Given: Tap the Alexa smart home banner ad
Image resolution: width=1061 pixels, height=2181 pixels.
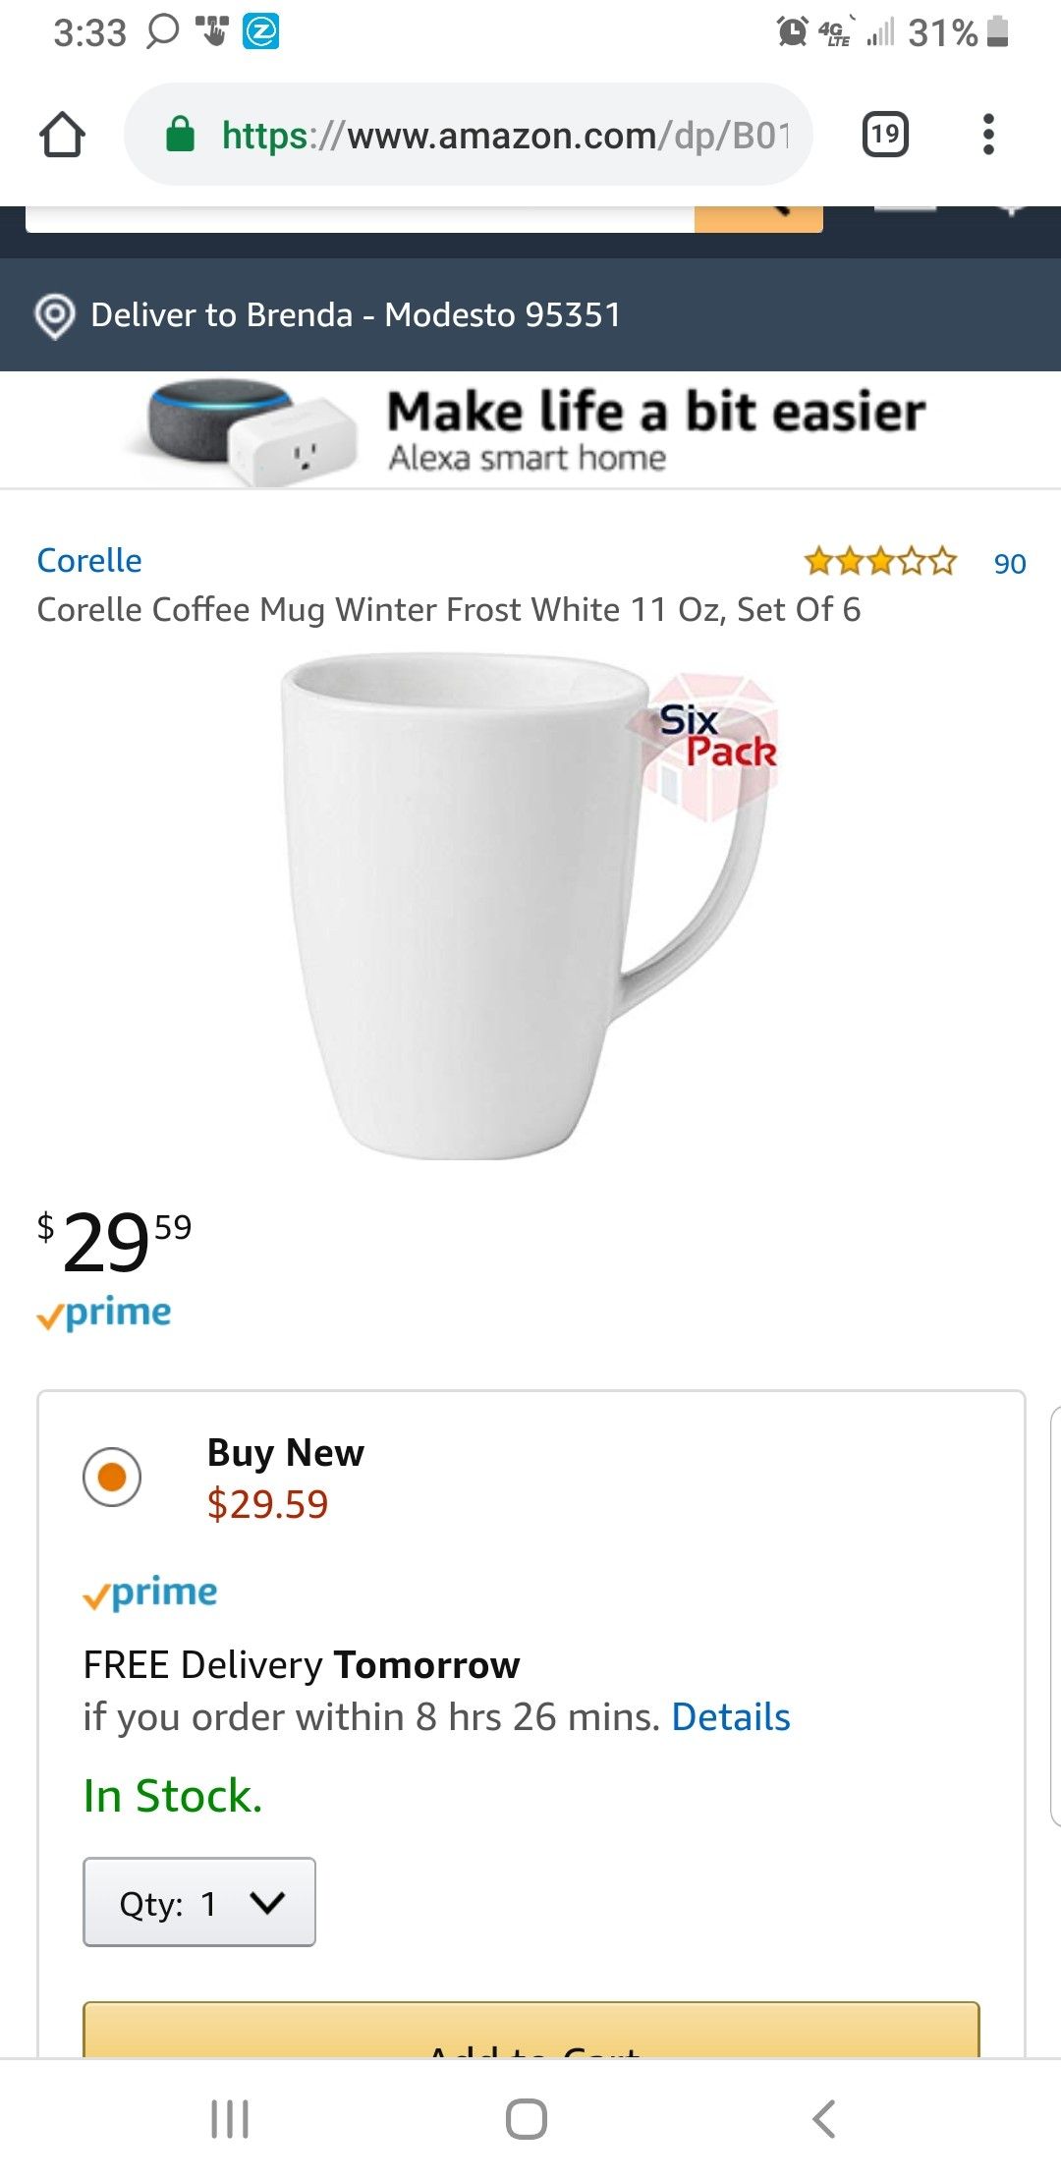Looking at the screenshot, I should click(530, 430).
